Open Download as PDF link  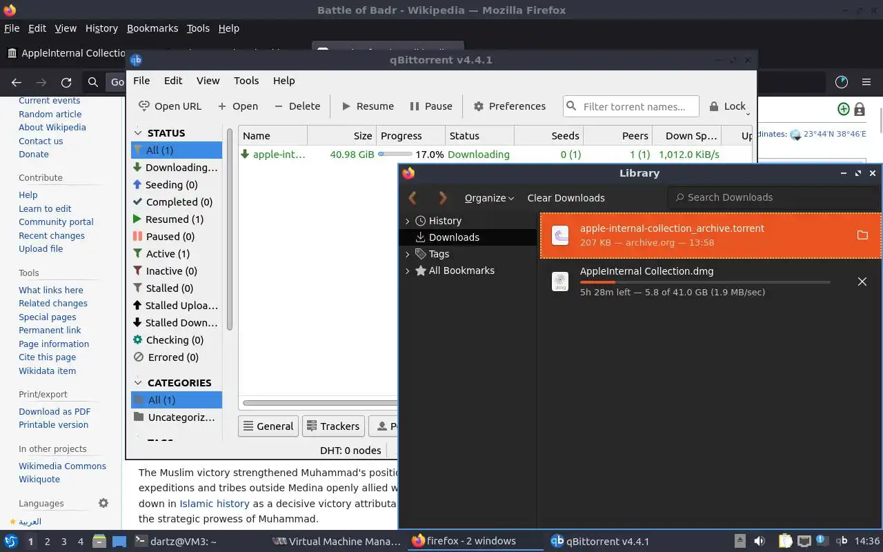(x=54, y=411)
